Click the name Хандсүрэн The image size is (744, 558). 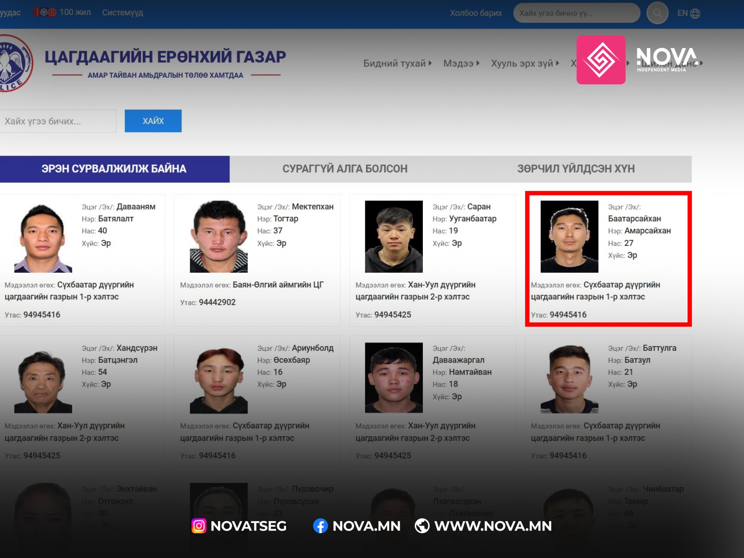(x=137, y=348)
